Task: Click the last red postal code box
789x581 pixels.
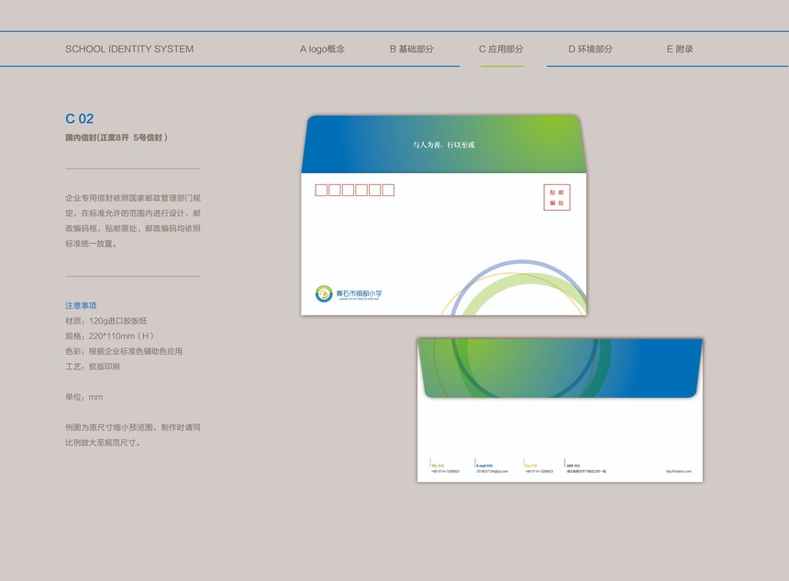Action: [x=388, y=191]
